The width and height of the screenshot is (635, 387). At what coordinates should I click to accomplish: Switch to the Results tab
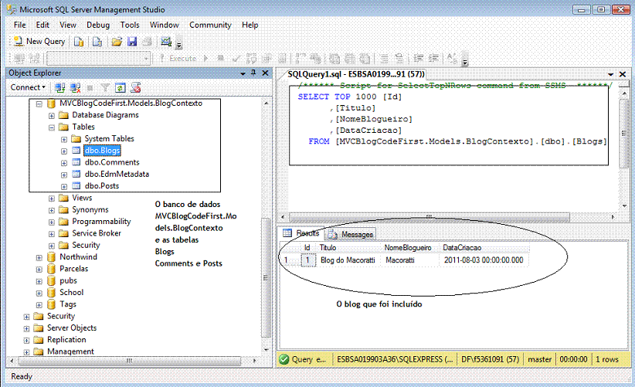301,233
